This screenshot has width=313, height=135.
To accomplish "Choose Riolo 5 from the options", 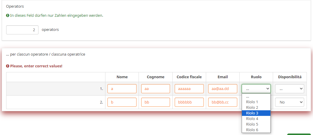I will point(252,124).
